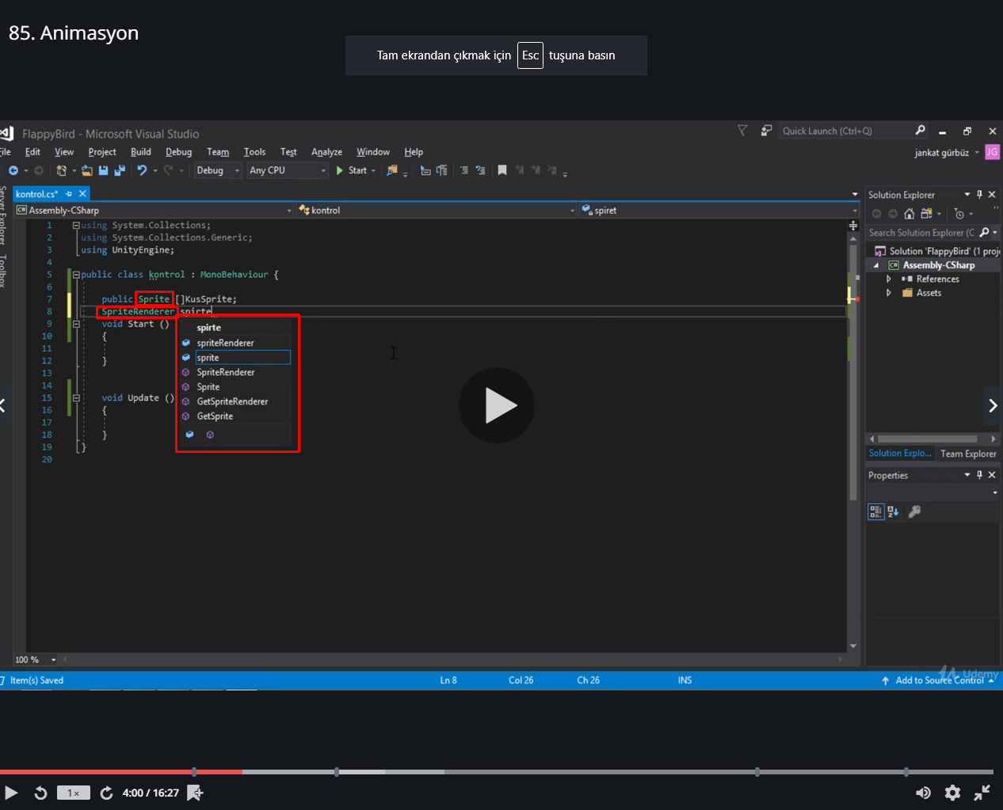The image size is (1003, 810).
Task: Switch to the Team Explorer tab
Action: [x=968, y=454]
